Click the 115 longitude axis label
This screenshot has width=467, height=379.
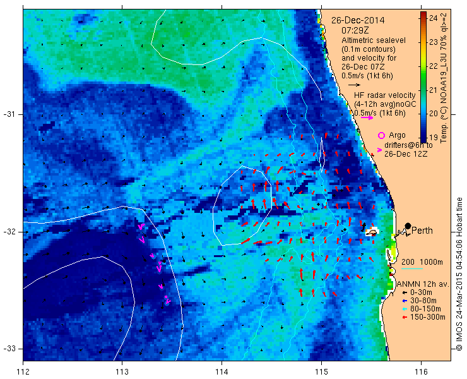(321, 372)
